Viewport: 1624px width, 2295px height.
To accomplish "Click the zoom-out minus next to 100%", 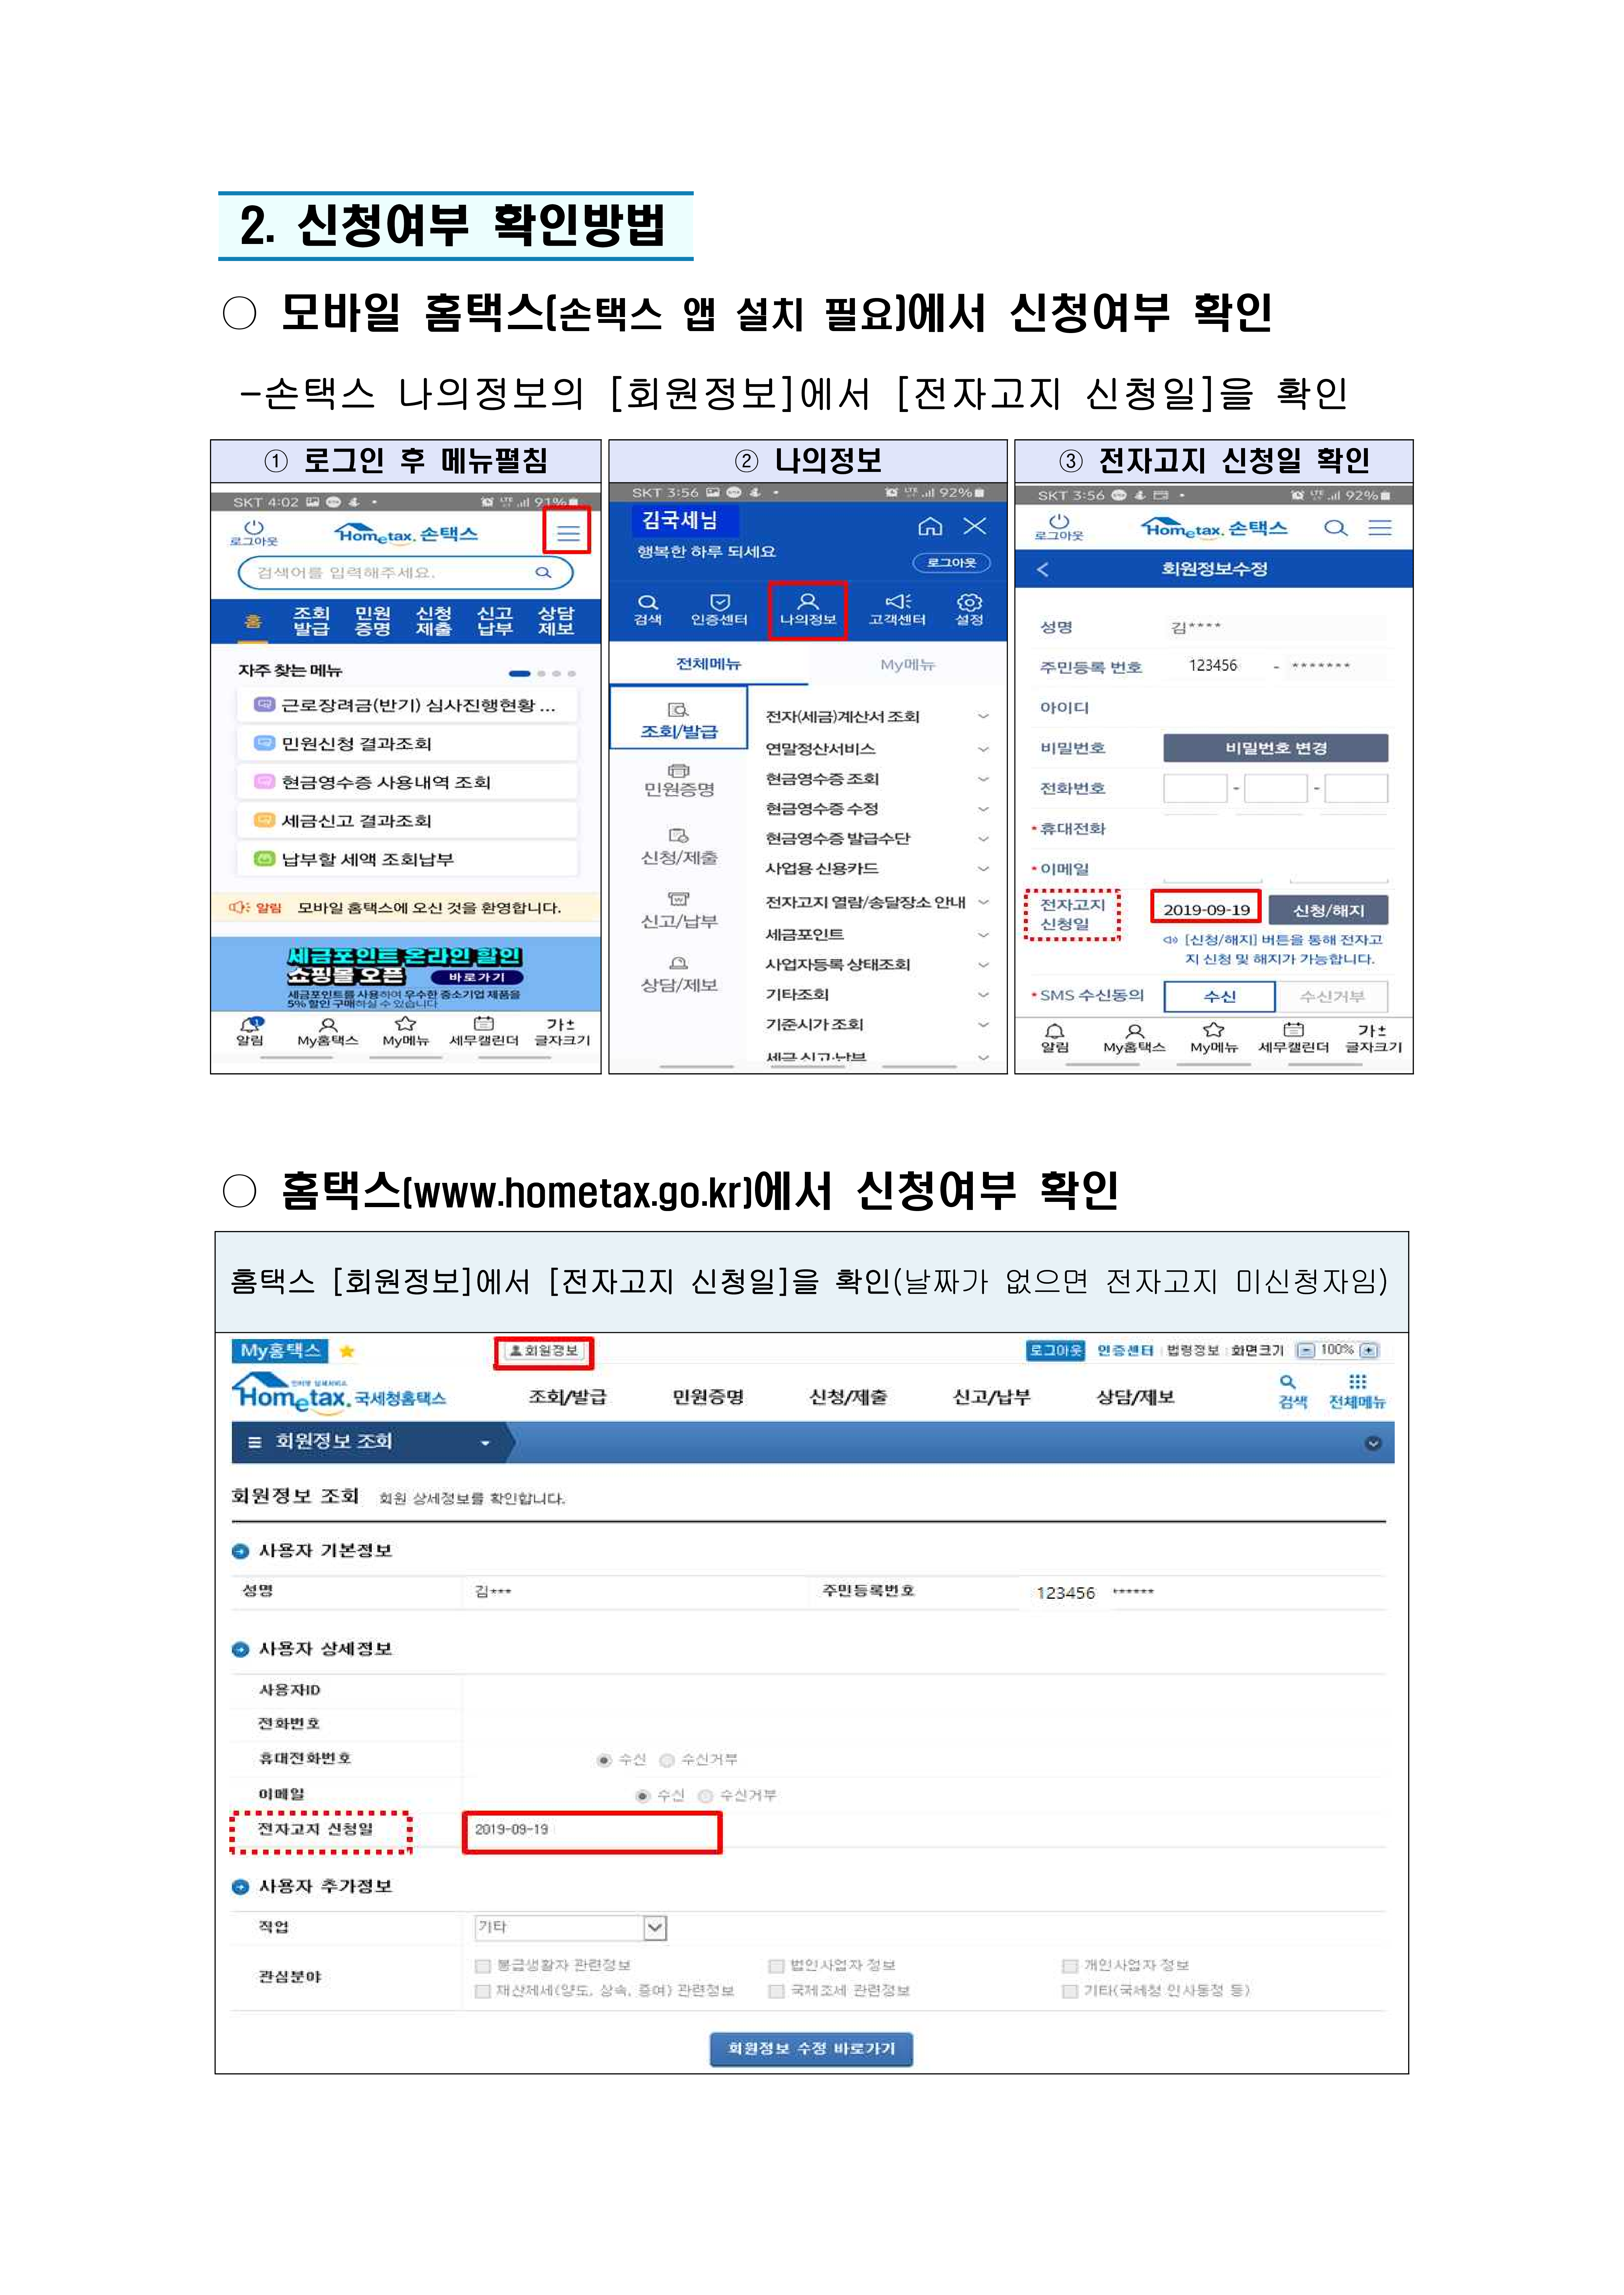I will tap(1306, 1351).
